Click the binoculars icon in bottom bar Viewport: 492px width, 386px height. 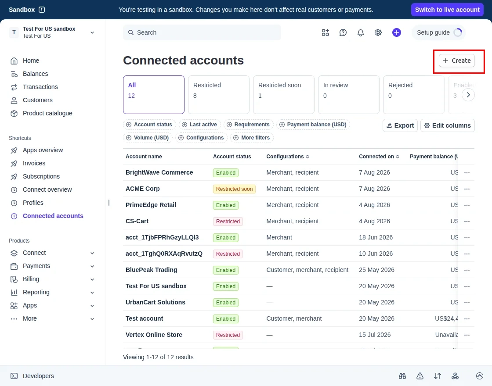402,376
